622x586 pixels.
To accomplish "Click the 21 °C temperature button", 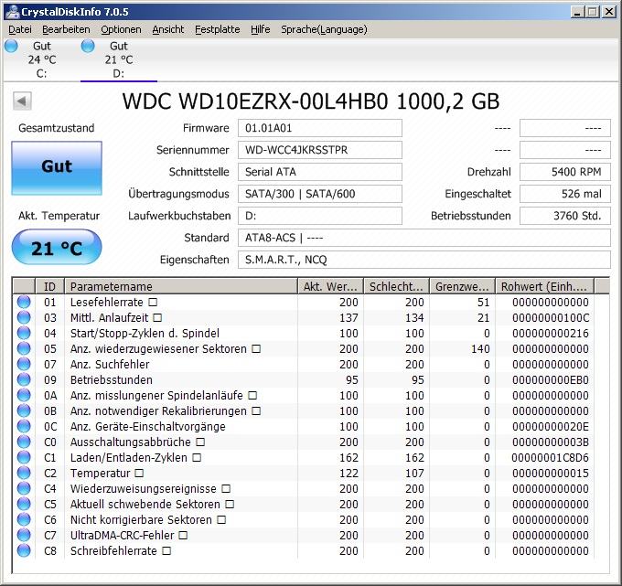I will click(x=57, y=248).
